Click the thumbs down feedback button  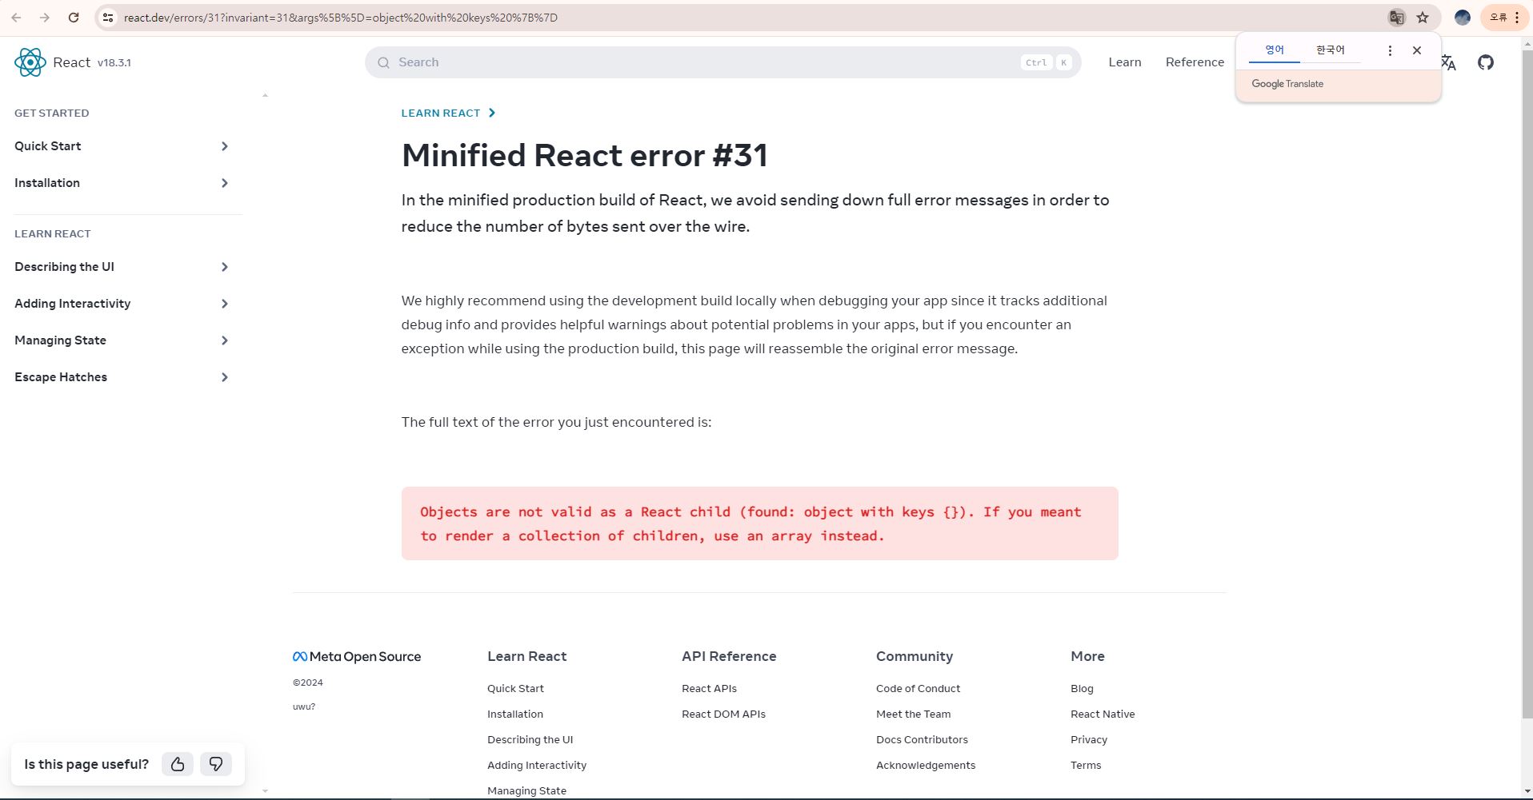216,764
